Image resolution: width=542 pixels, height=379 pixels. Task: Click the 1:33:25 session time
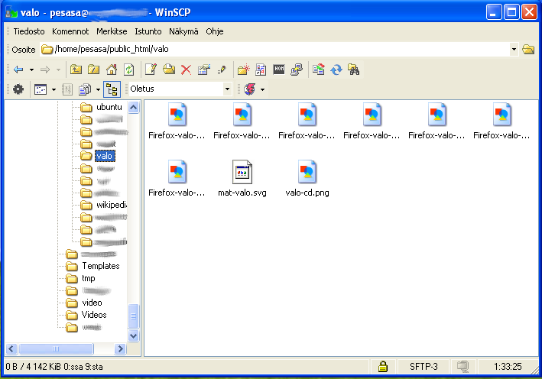508,367
